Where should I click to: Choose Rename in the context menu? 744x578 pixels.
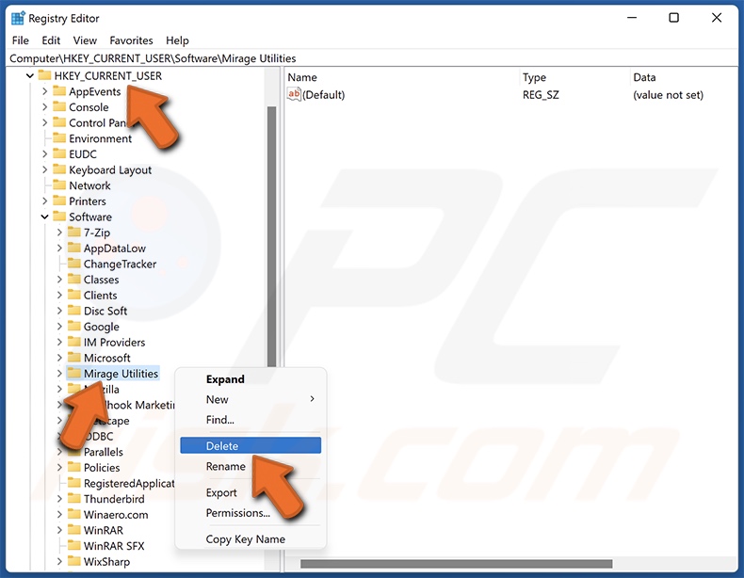click(x=251, y=466)
